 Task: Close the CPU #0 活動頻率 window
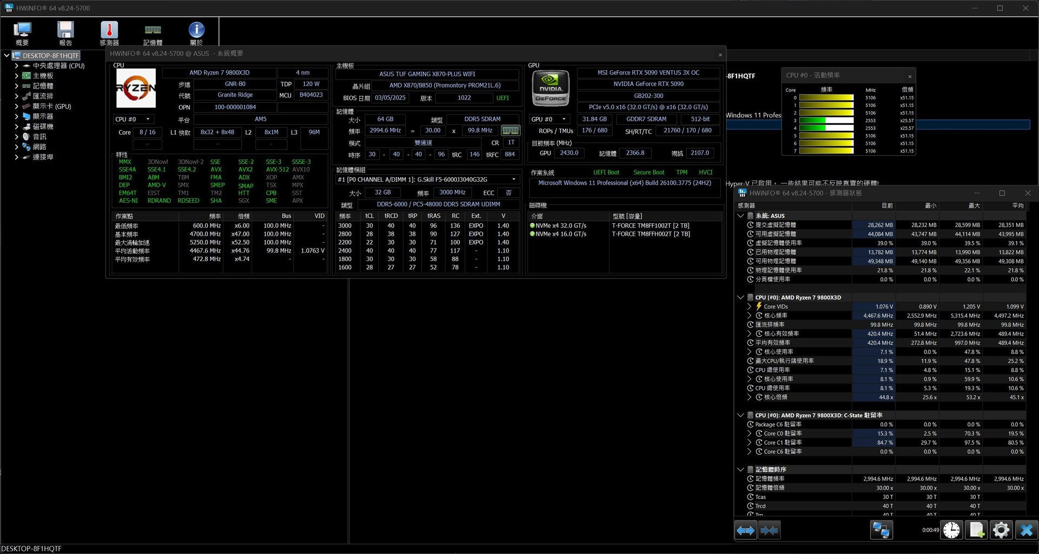pyautogui.click(x=910, y=76)
